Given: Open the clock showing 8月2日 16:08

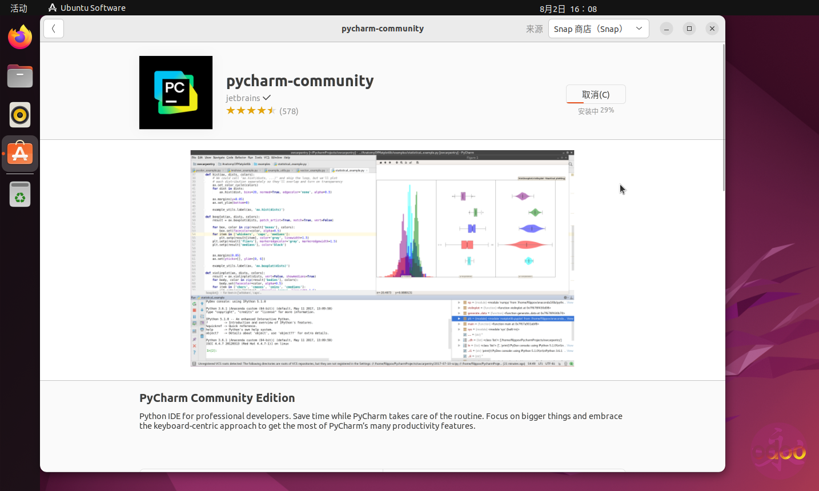Looking at the screenshot, I should coord(568,9).
